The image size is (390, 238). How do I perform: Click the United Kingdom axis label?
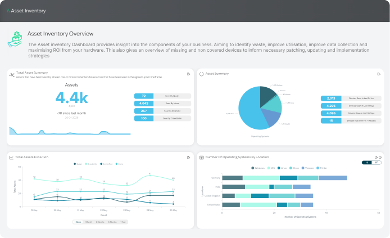coord(212,196)
